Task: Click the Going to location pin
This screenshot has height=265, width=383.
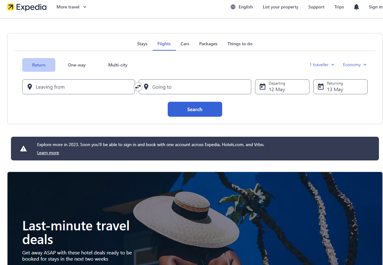Action: 146,87
